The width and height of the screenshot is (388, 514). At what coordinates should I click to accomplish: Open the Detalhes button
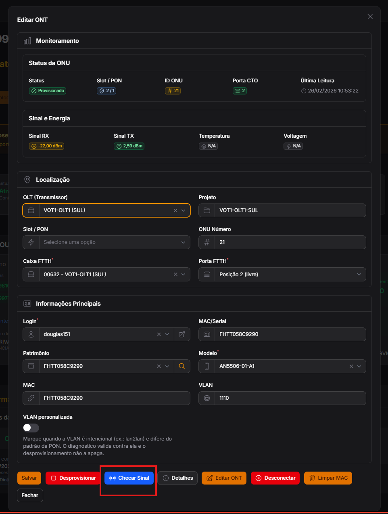[x=177, y=478]
